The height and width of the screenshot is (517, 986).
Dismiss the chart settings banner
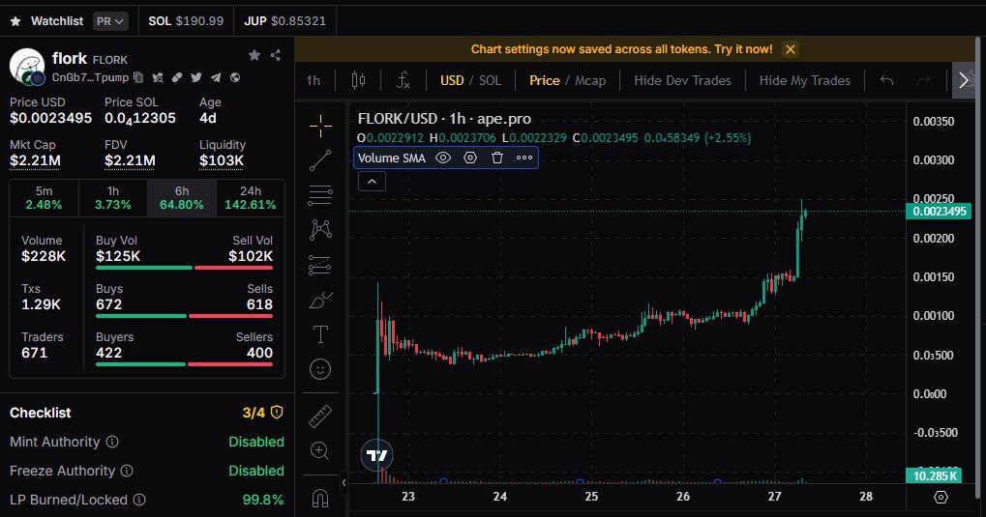tap(791, 49)
